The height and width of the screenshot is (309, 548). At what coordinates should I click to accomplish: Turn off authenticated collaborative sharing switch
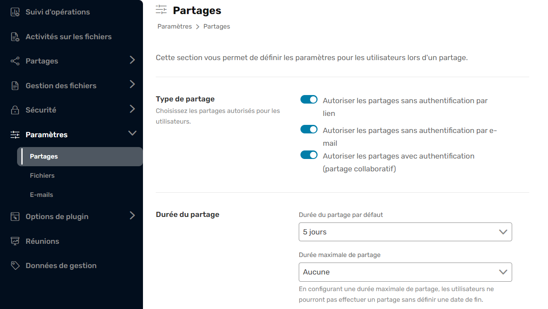click(309, 155)
